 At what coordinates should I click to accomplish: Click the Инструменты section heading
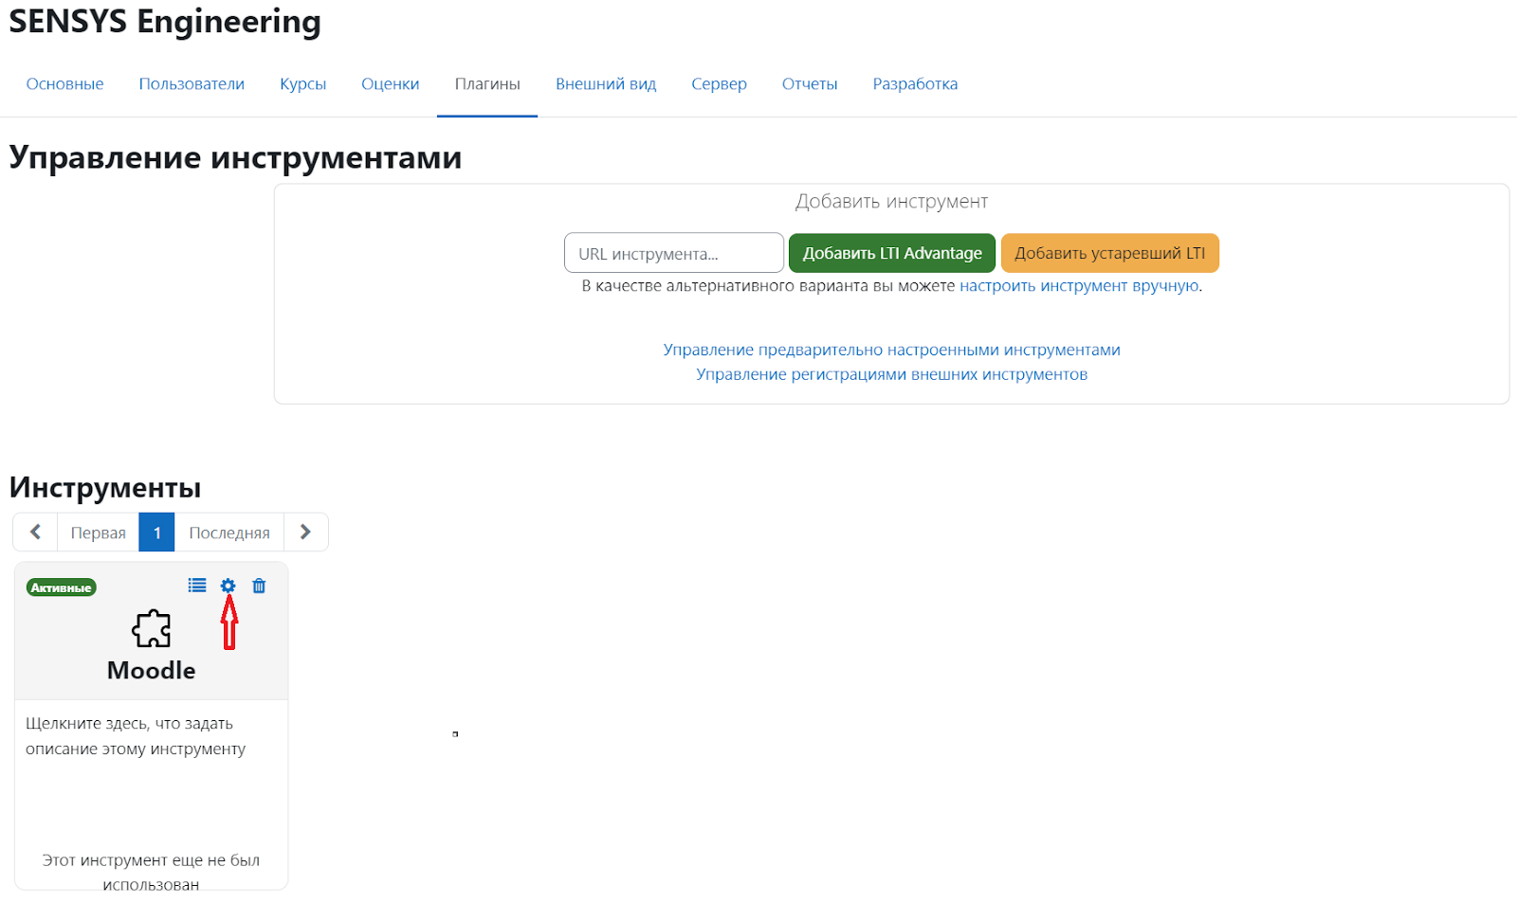[x=105, y=487]
